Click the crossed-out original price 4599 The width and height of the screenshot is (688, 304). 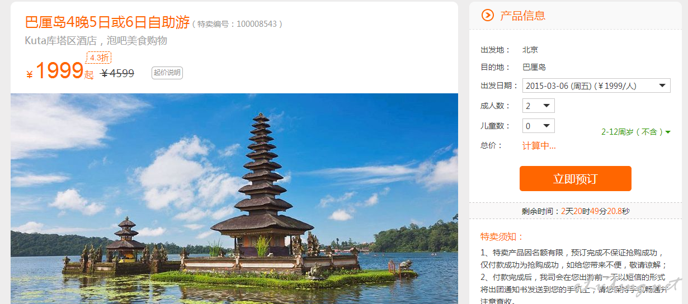pyautogui.click(x=117, y=73)
